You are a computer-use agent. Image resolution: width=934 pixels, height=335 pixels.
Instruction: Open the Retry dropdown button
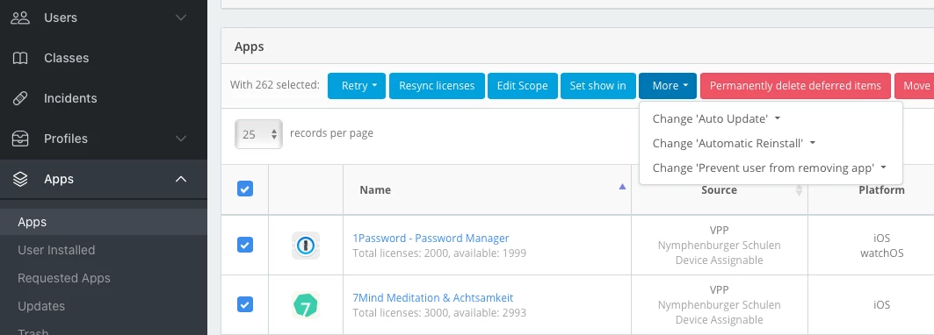[357, 86]
